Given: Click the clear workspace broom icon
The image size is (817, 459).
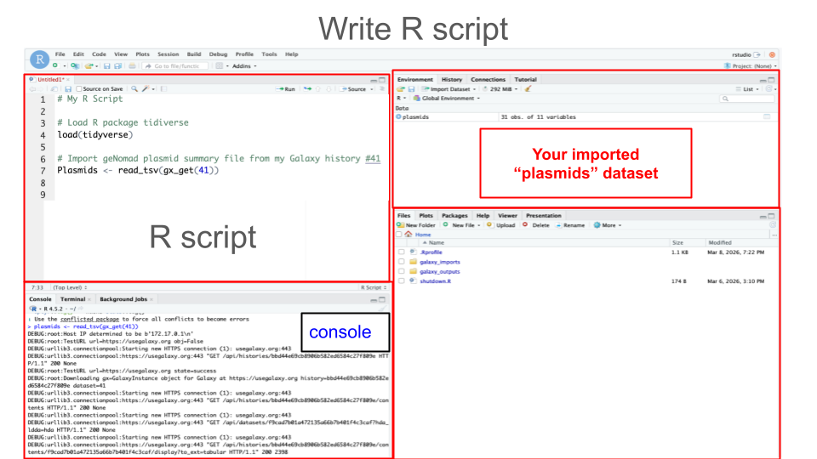Looking at the screenshot, I should pyautogui.click(x=528, y=88).
